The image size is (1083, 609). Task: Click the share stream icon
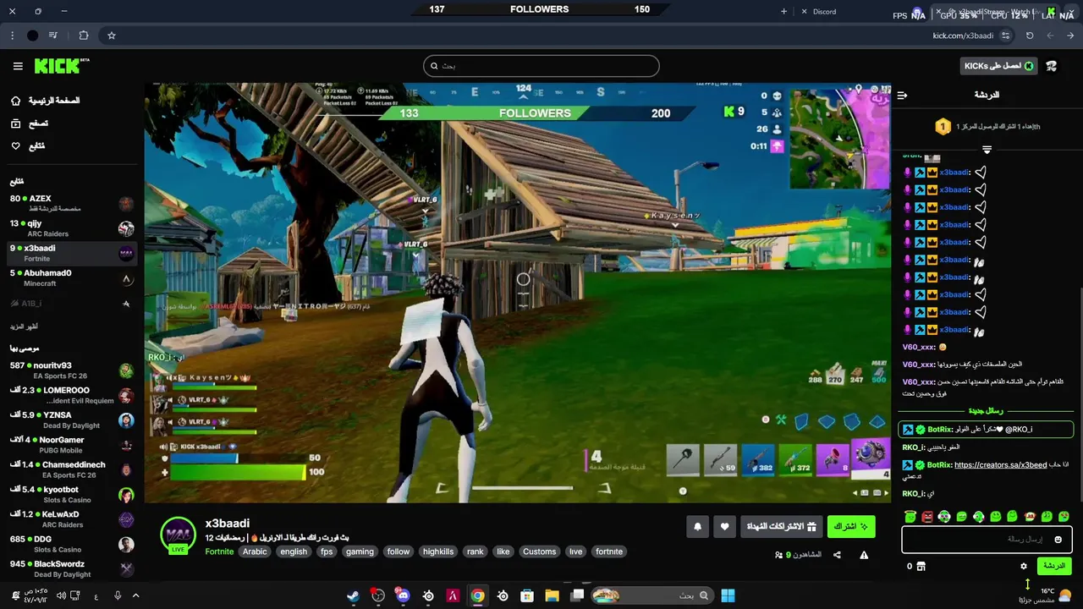(x=837, y=555)
